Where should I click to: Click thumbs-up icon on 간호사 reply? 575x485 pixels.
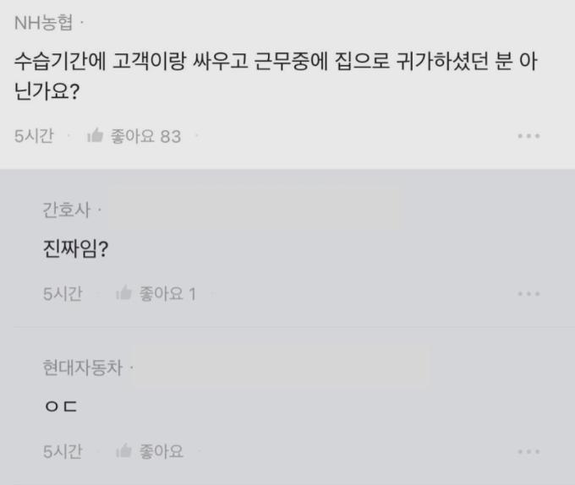tap(123, 294)
